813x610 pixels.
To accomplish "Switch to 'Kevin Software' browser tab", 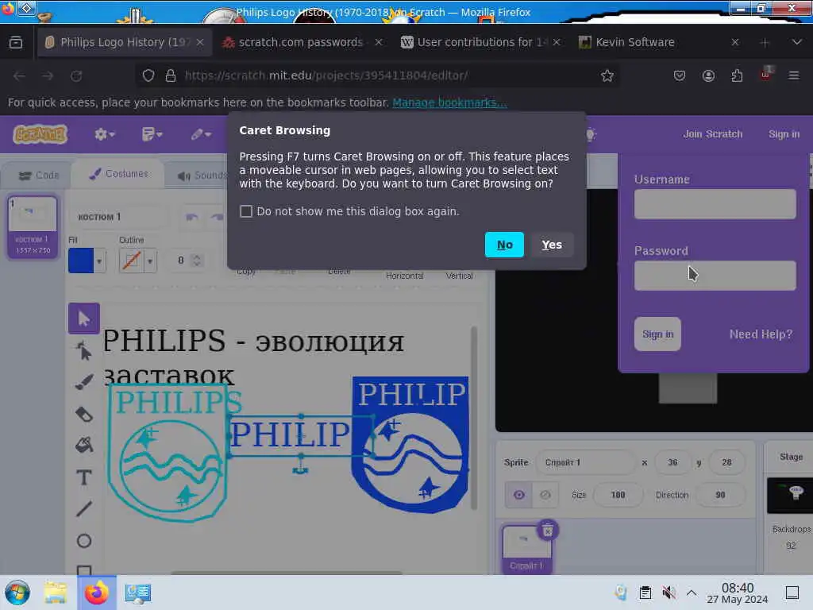I will [658, 42].
